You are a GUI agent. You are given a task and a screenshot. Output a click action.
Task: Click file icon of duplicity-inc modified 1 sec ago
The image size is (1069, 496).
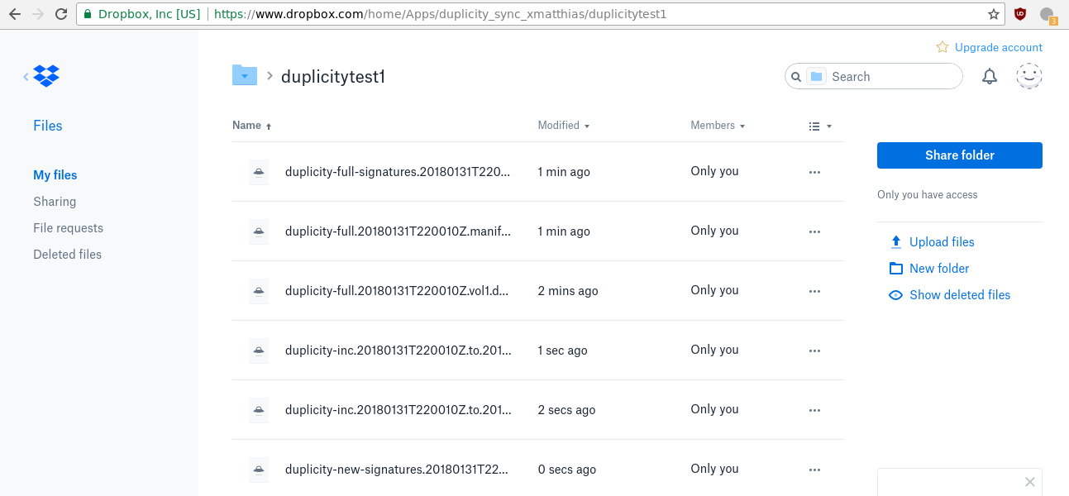click(259, 351)
